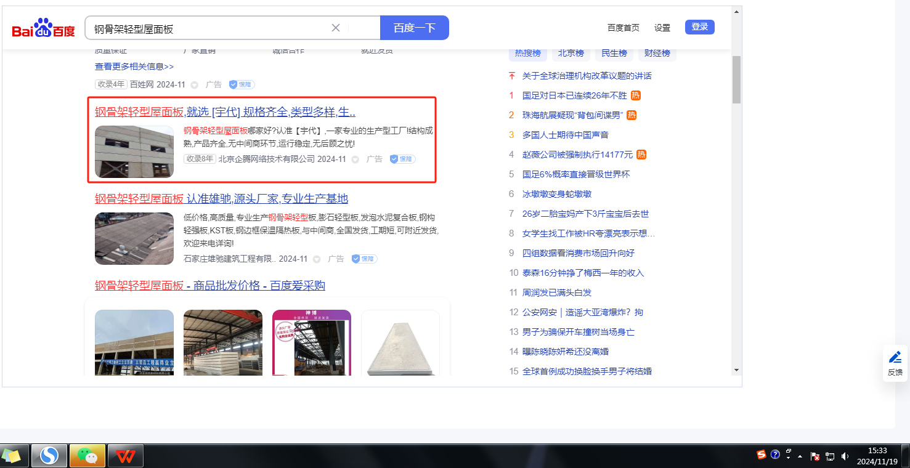
Task: Click the 登录 login button
Action: pyautogui.click(x=699, y=27)
